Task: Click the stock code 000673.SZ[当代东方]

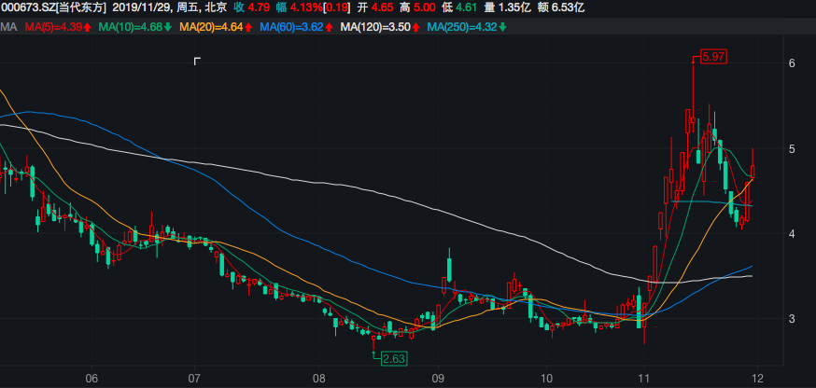Action: [x=53, y=7]
